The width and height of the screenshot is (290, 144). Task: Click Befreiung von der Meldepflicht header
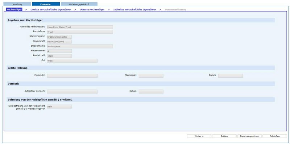tap(141, 100)
